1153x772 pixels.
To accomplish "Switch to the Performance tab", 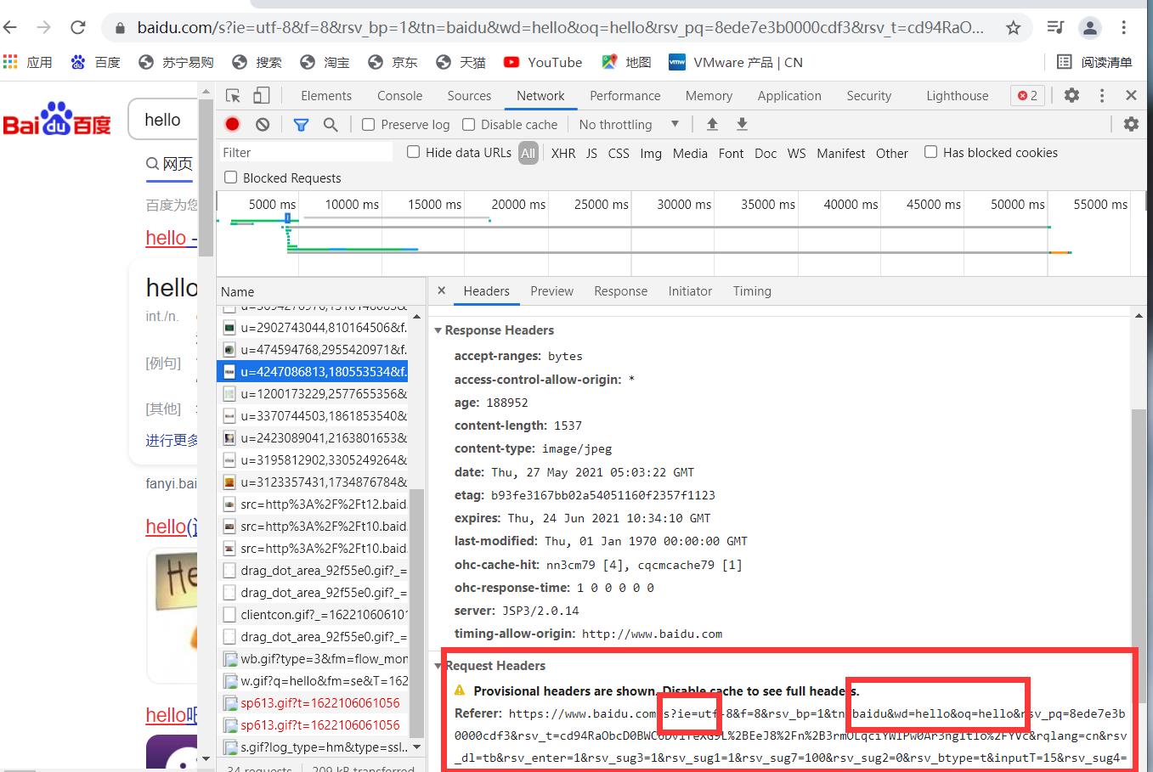I will [625, 96].
